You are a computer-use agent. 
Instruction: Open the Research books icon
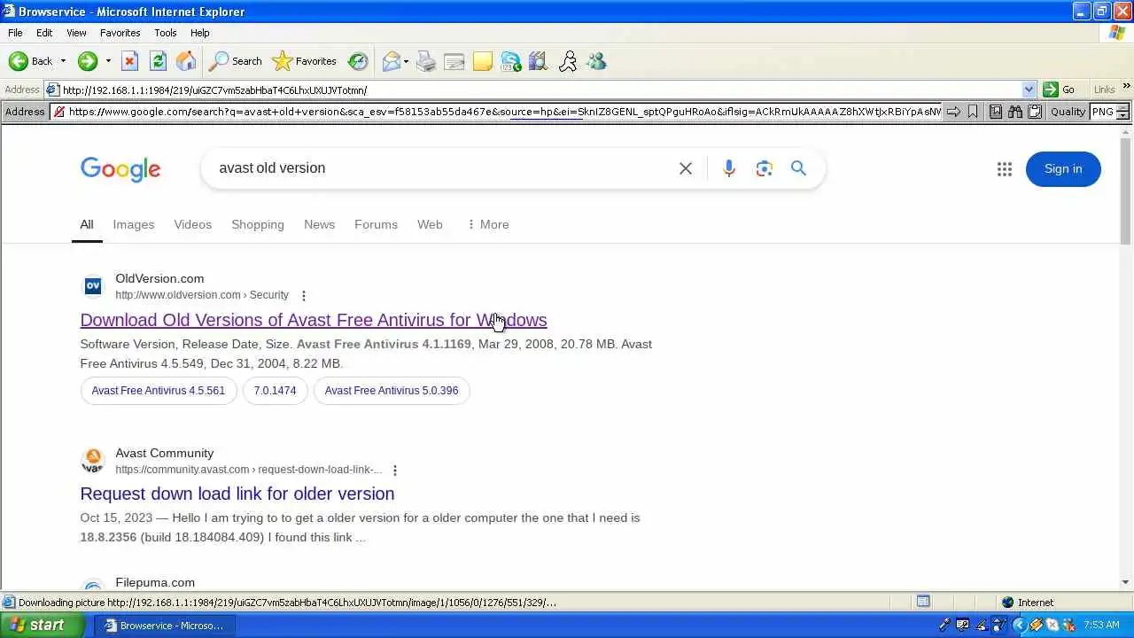[540, 61]
